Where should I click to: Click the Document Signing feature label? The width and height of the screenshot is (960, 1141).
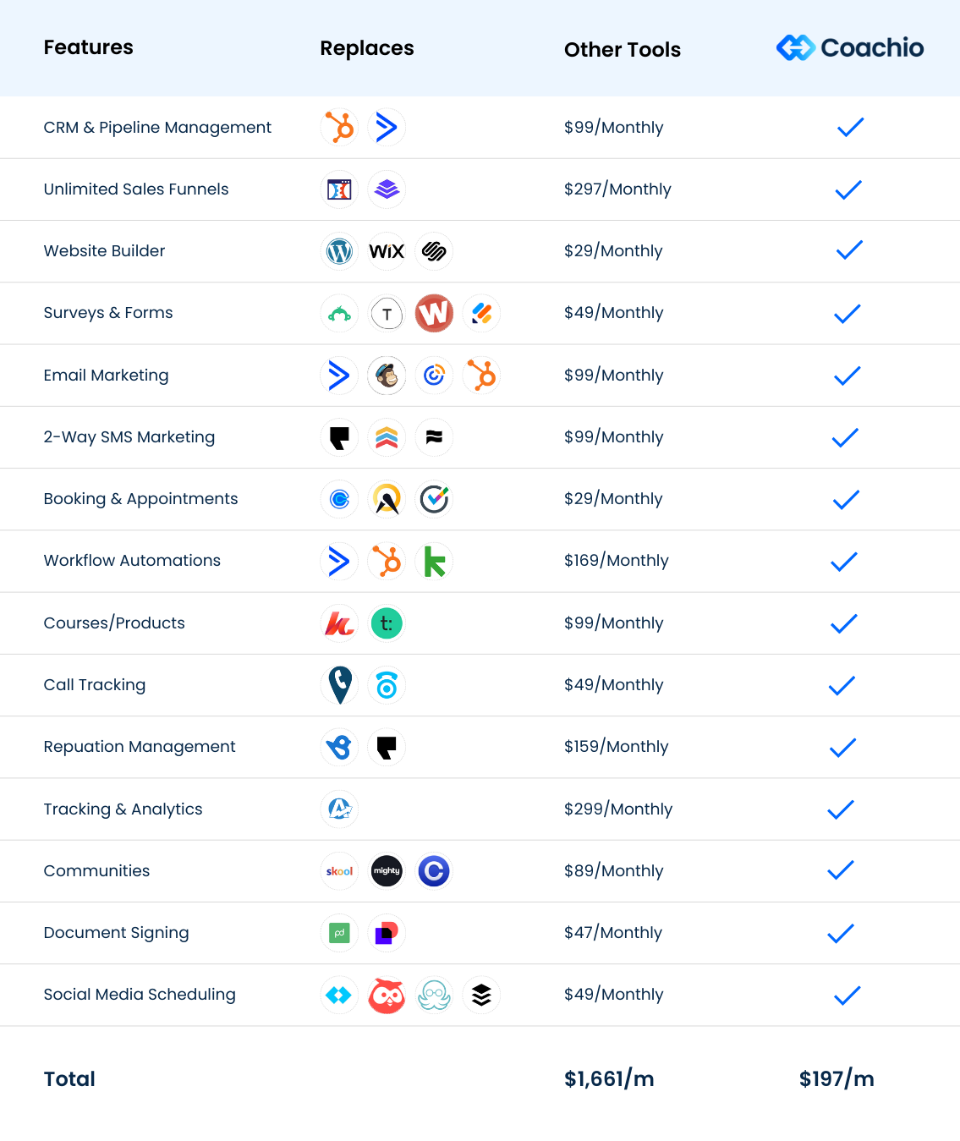116,933
